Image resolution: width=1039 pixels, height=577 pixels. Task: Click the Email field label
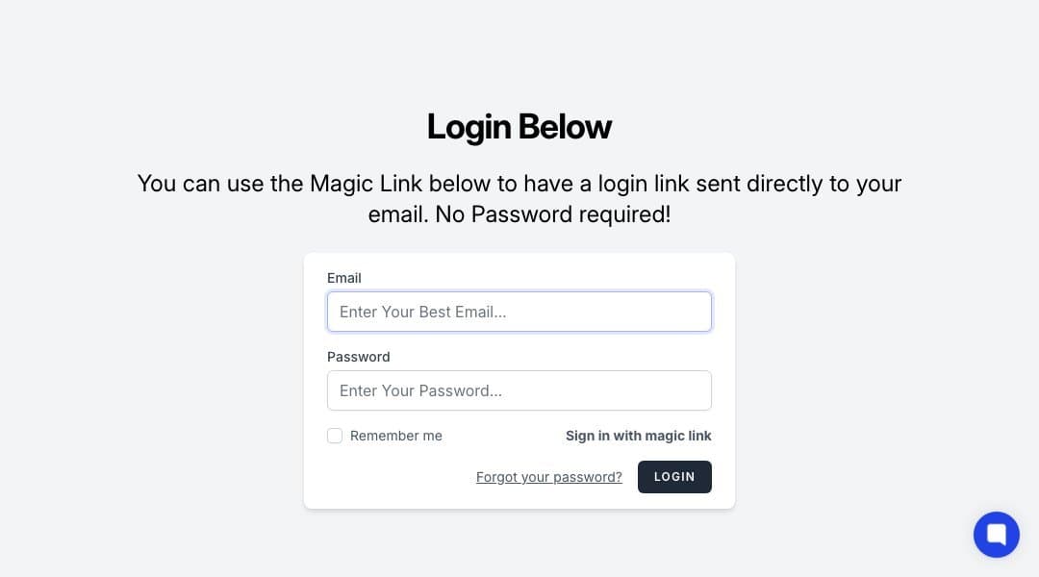[x=344, y=278]
